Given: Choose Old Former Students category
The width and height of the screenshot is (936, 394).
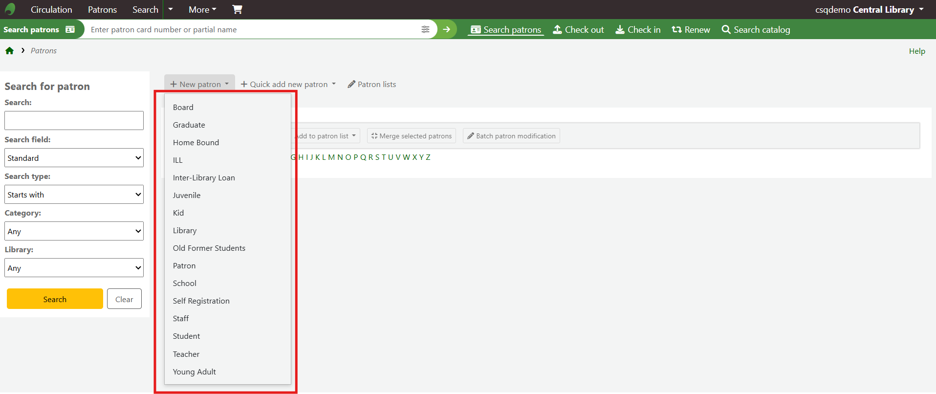Looking at the screenshot, I should (x=228, y=248).
